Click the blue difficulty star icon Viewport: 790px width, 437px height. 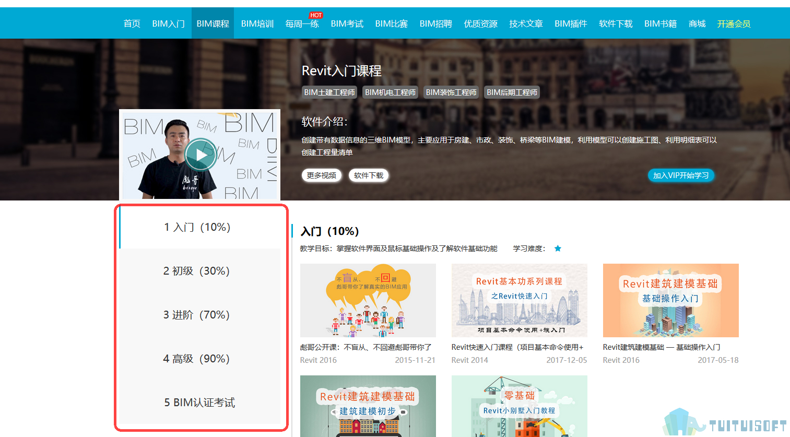(558, 249)
